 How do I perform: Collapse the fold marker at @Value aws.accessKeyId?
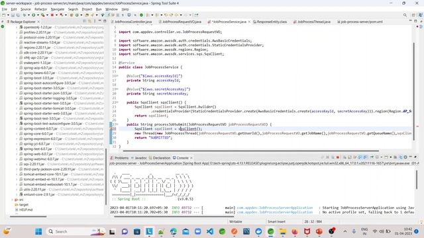coord(117,76)
